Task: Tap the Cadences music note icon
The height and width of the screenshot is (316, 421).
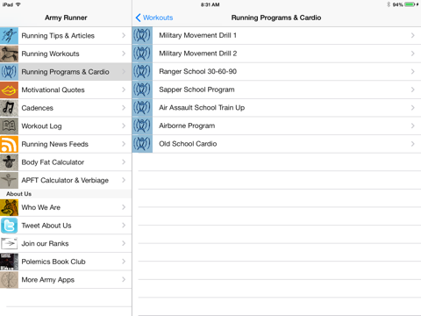Action: [x=9, y=108]
